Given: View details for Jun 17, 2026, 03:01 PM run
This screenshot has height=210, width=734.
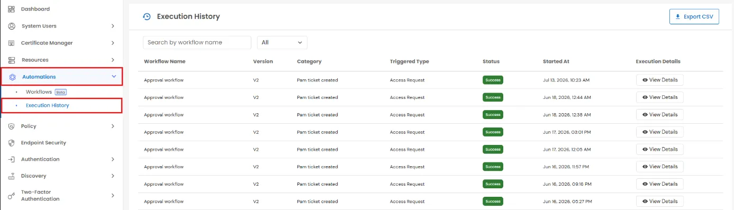Looking at the screenshot, I should tap(660, 132).
